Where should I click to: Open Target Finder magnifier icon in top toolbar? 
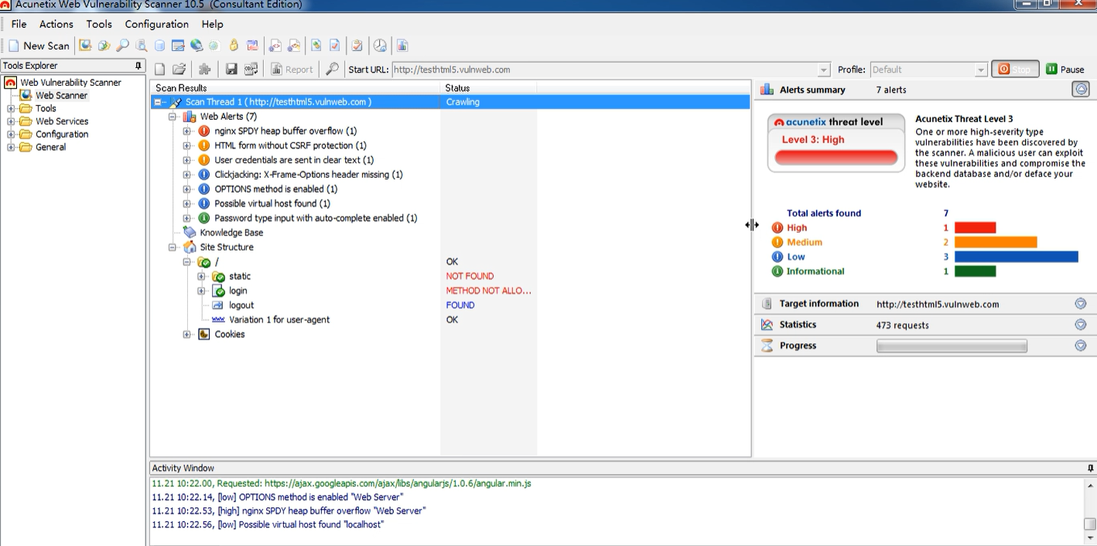(122, 46)
